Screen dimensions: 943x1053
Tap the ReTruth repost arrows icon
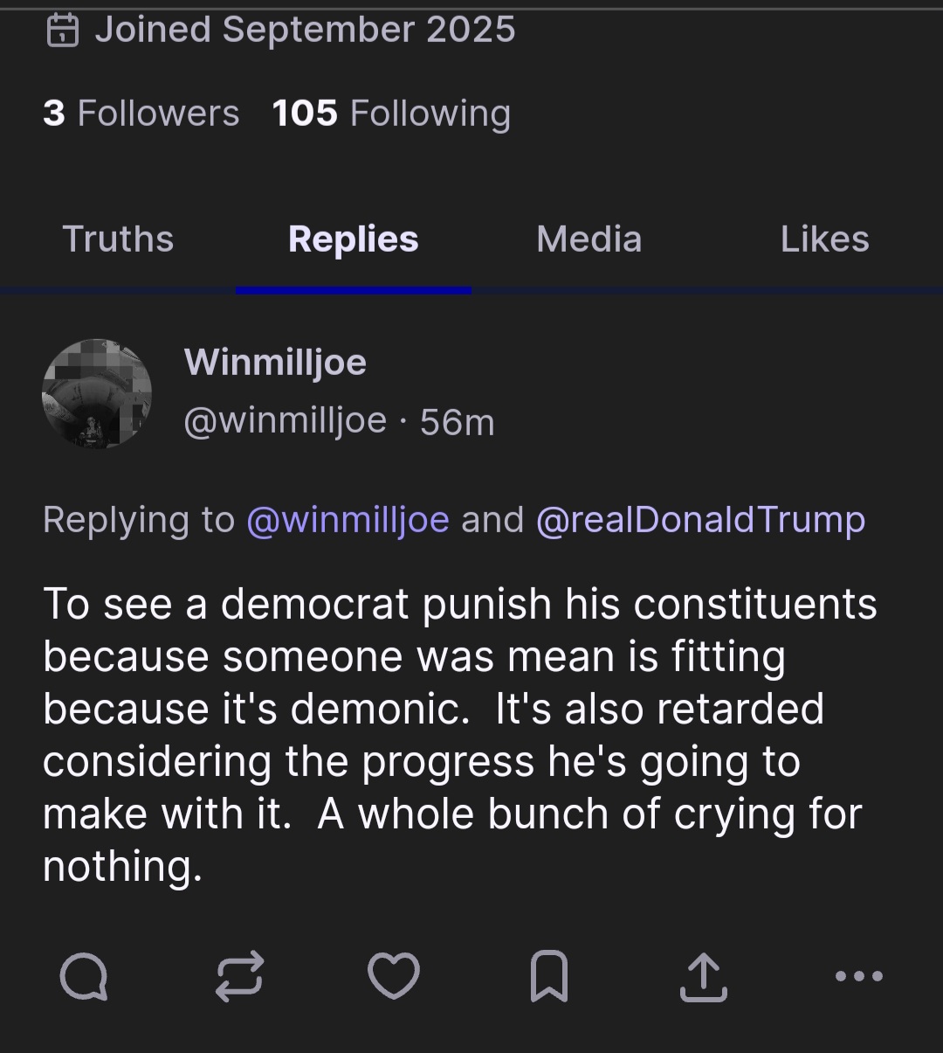click(x=239, y=976)
